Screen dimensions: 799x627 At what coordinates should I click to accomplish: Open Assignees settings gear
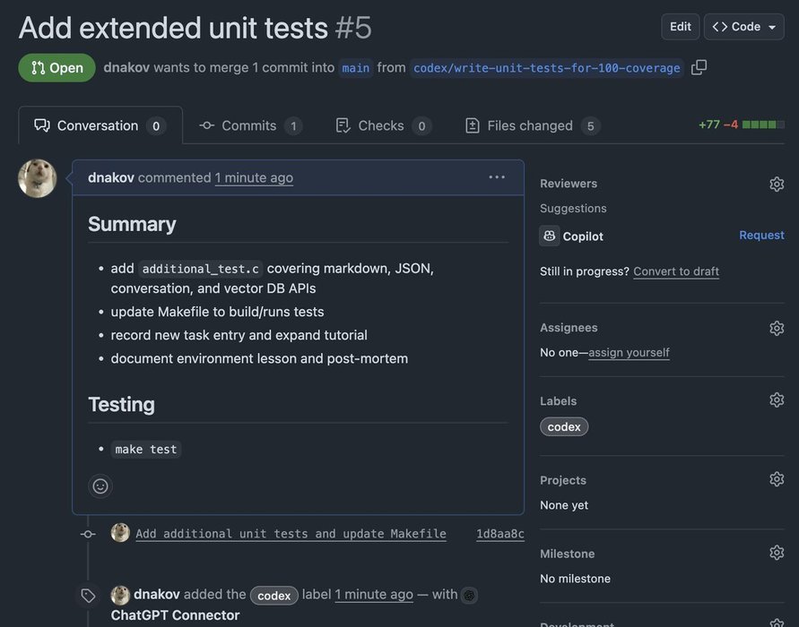[777, 328]
